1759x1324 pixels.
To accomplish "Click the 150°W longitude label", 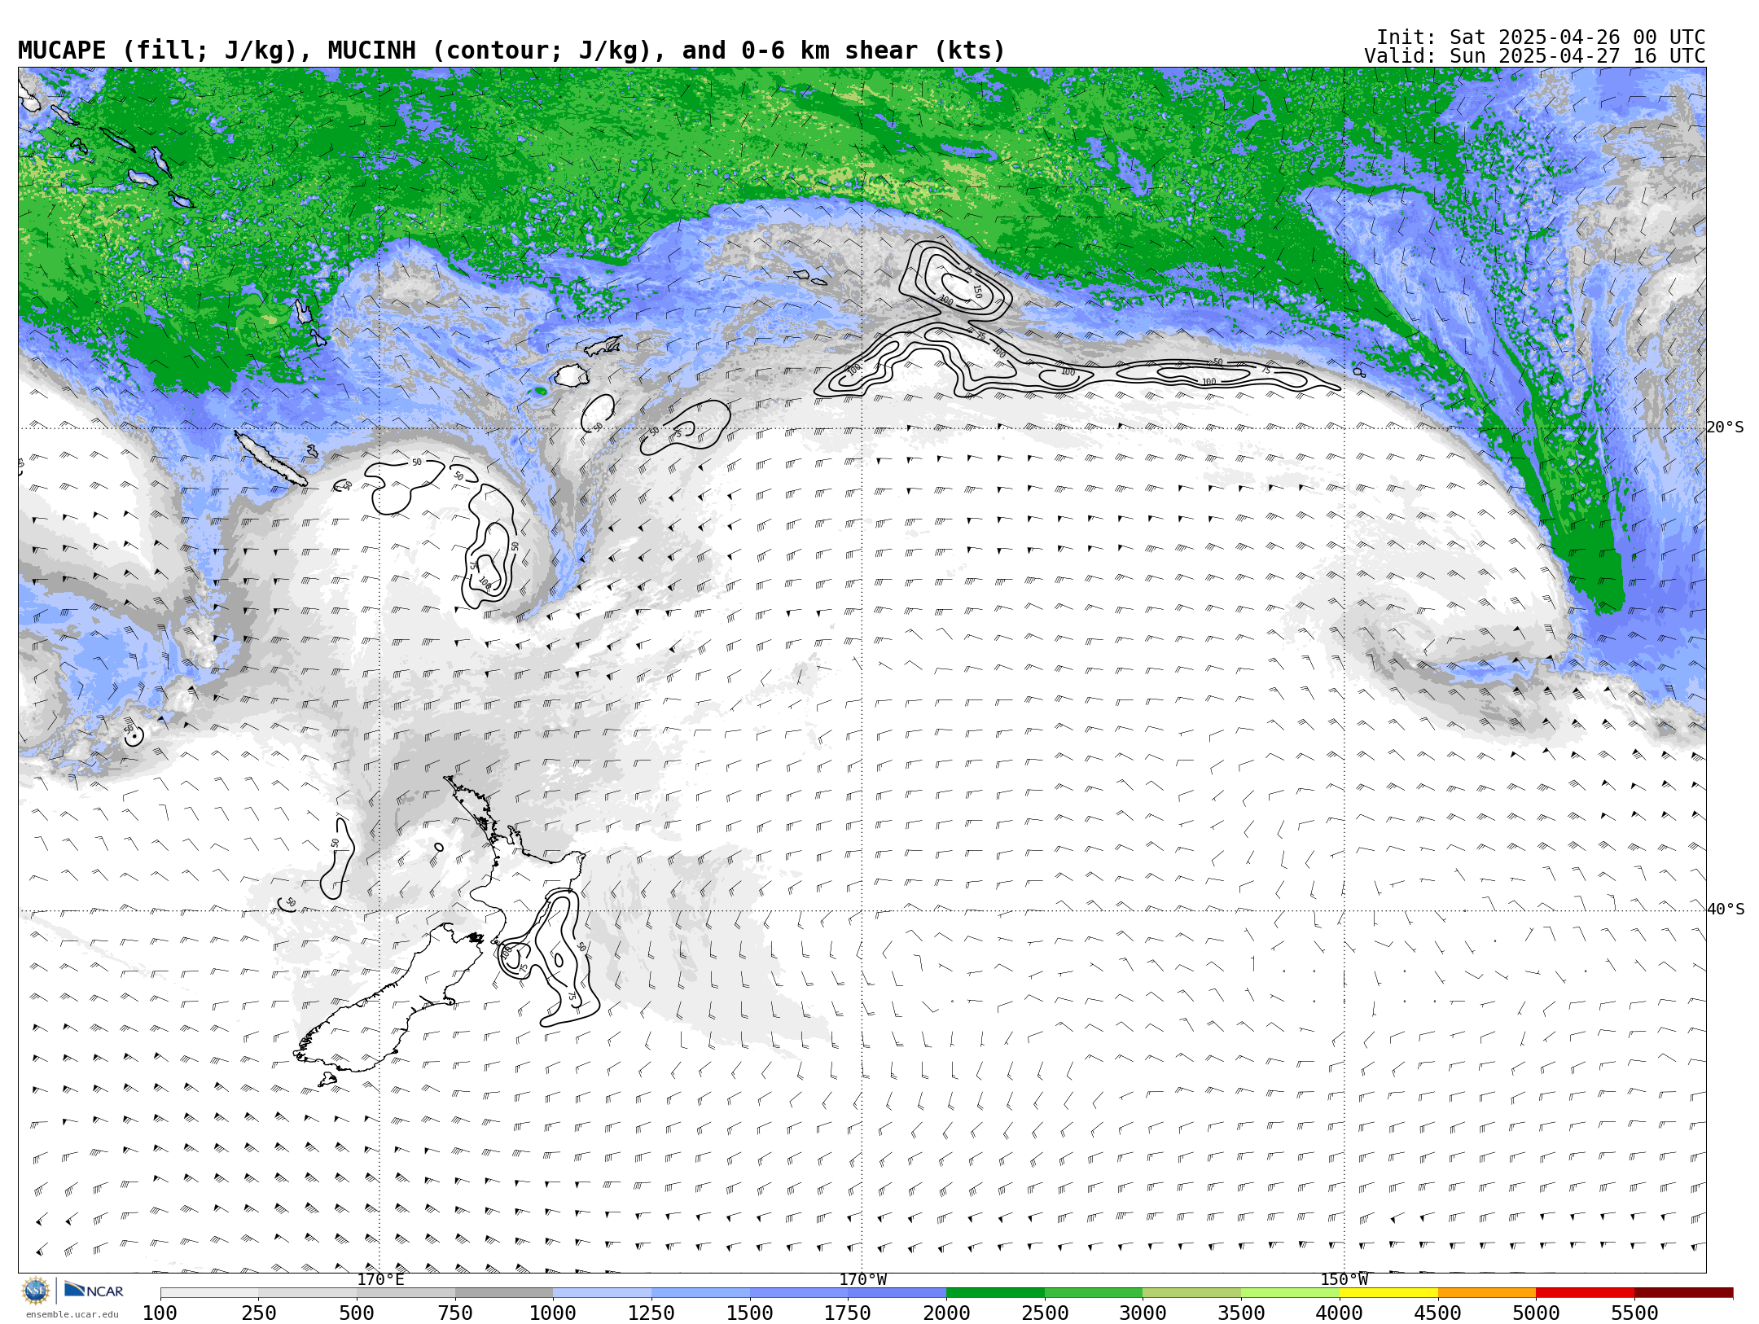I will tap(1344, 1279).
